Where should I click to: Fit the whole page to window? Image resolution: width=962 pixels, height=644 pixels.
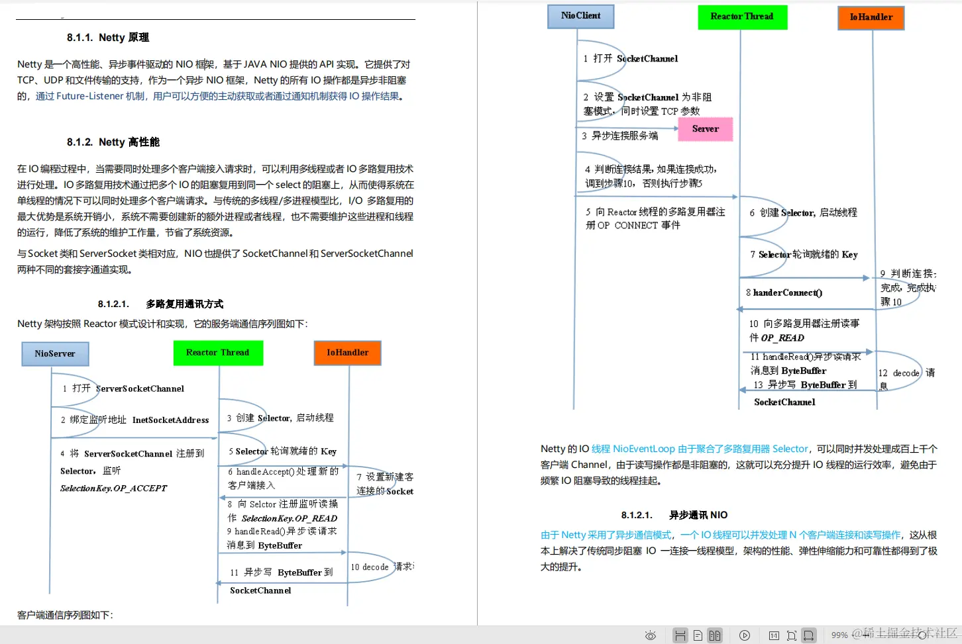click(792, 635)
